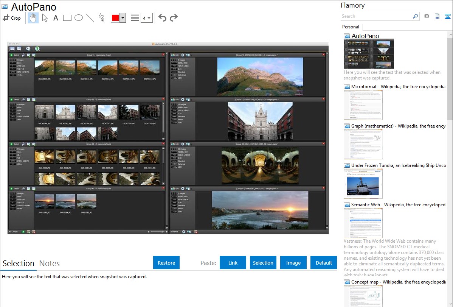Open the AutoPano snapshot thumbnail in sidebar

369,54
